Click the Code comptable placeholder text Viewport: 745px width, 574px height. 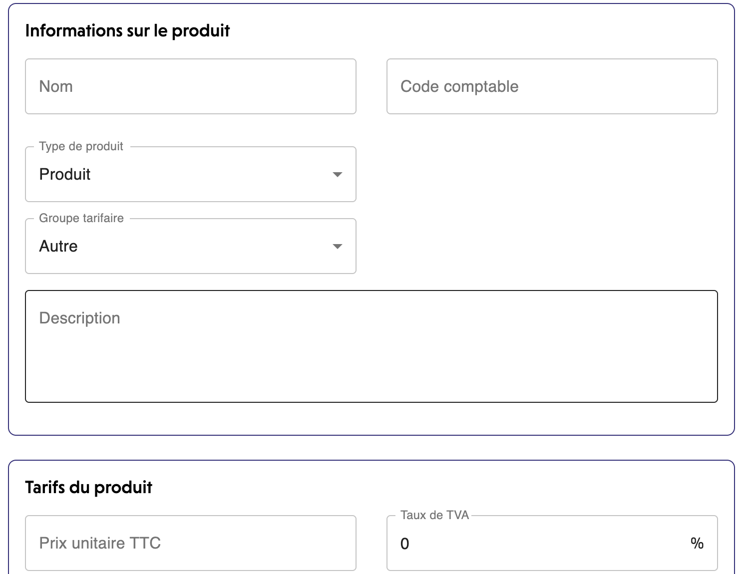tap(459, 86)
